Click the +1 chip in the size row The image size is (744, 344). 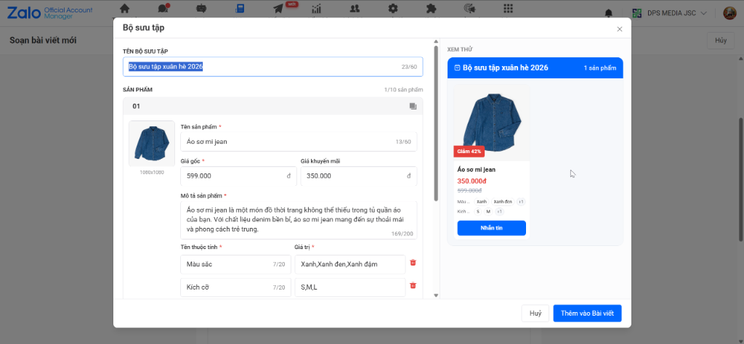tap(499, 211)
